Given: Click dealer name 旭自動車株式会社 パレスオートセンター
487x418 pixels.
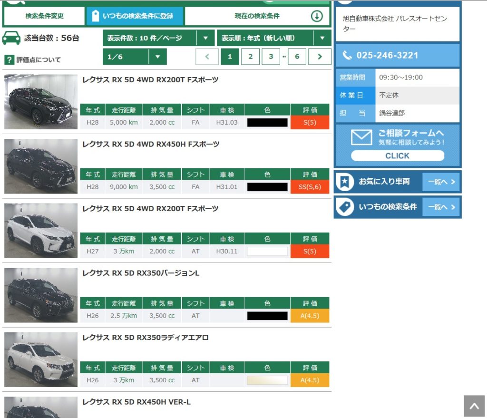Looking at the screenshot, I should click(x=395, y=24).
